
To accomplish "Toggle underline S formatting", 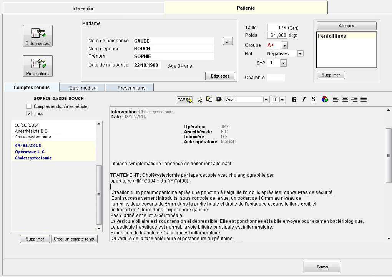I will tap(313, 100).
